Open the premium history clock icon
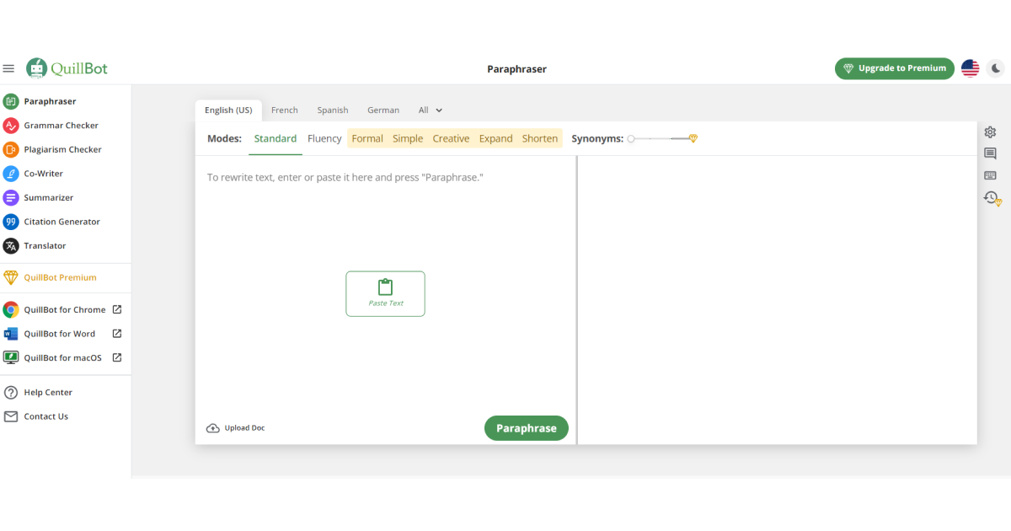The height and width of the screenshot is (531, 1011). coord(992,198)
